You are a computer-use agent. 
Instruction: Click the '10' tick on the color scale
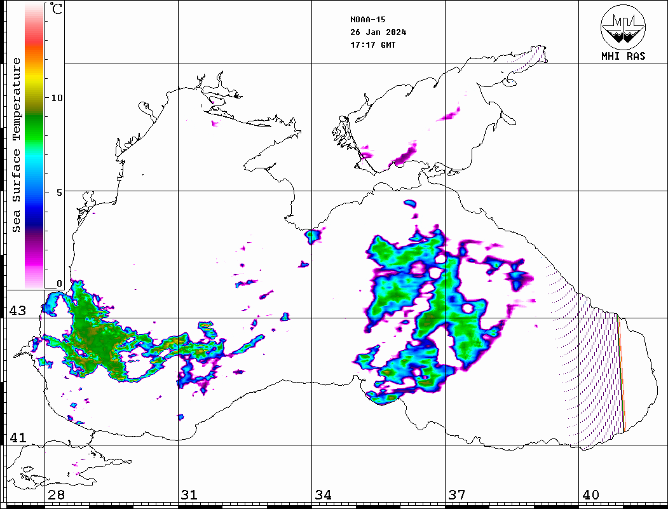coord(57,98)
